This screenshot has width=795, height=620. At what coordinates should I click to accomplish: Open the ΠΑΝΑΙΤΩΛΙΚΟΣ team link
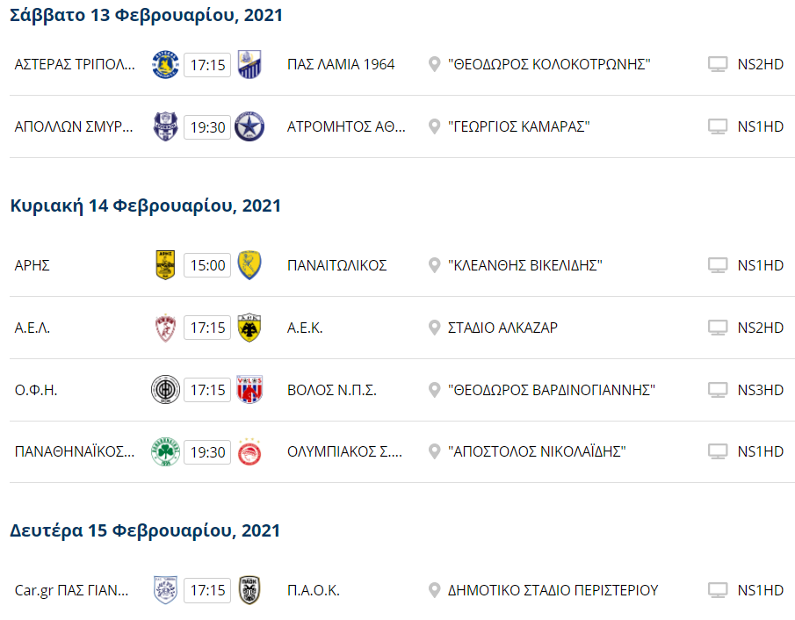pyautogui.click(x=337, y=265)
